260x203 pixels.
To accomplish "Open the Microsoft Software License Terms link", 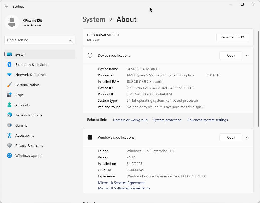I will tap(124, 188).
